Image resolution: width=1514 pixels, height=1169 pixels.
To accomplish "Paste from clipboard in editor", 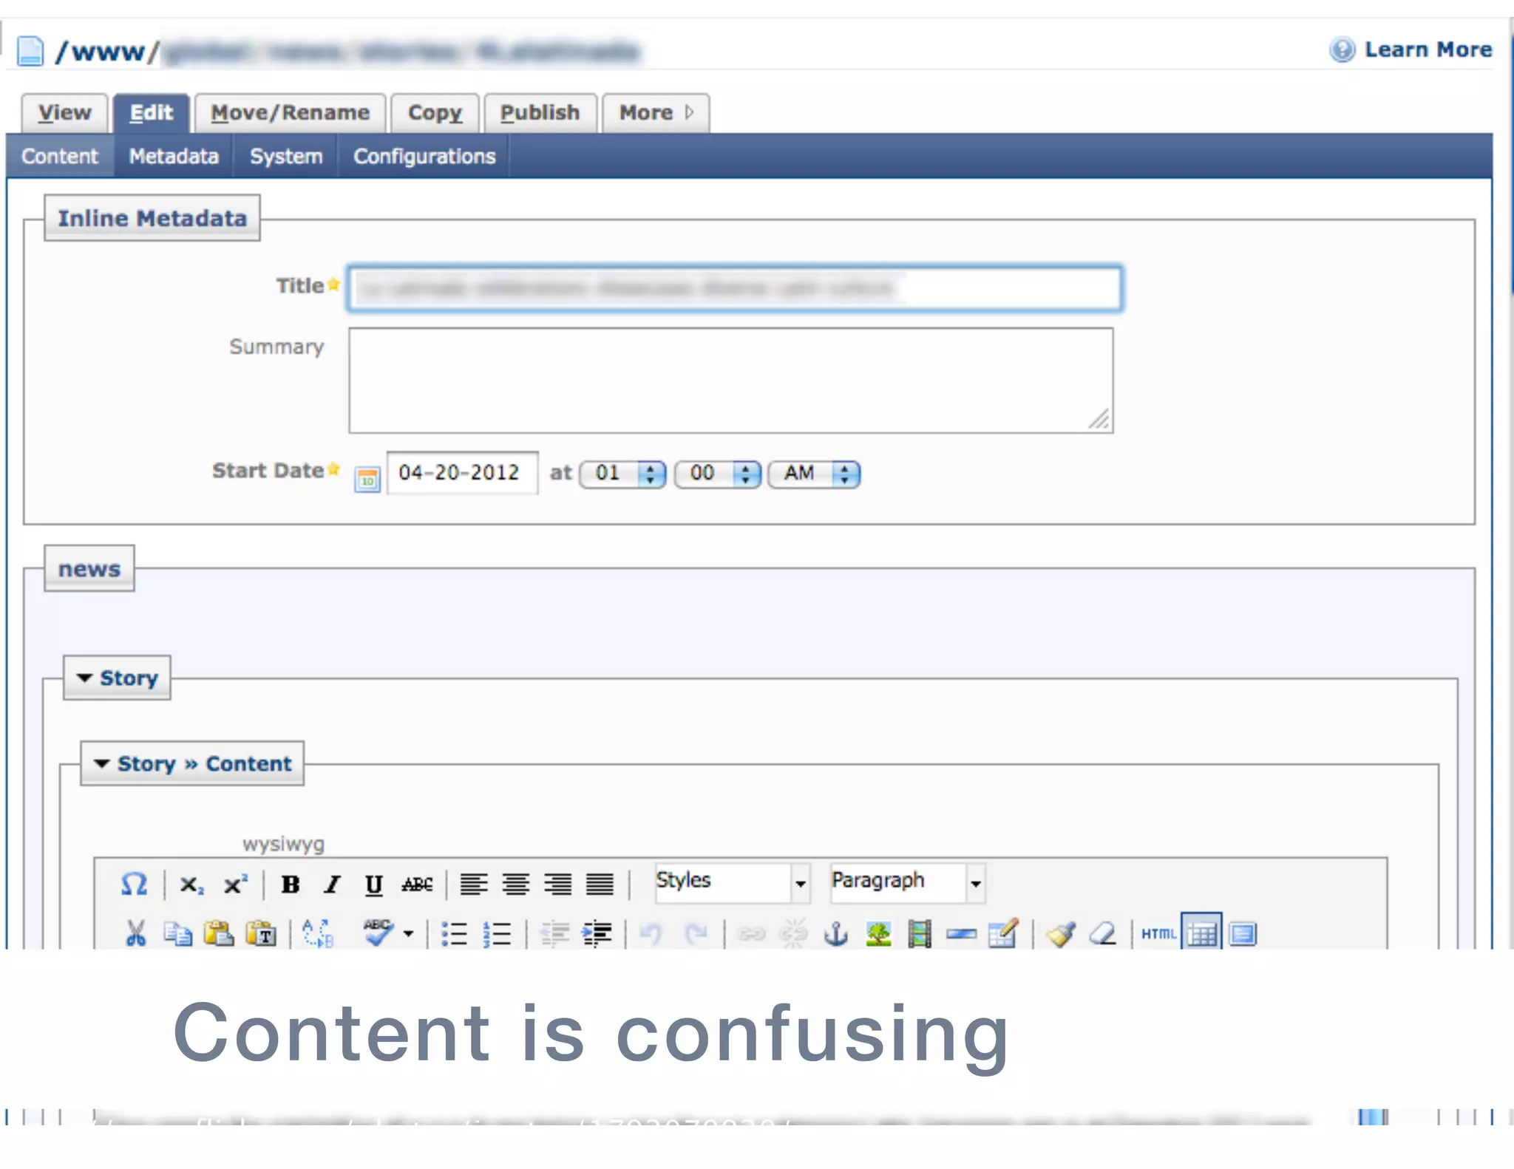I will coord(219,934).
